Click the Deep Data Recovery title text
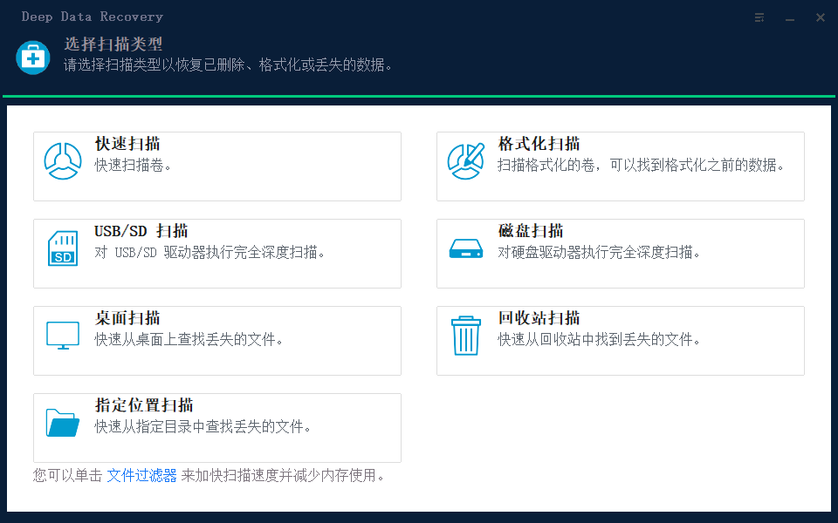838x523 pixels. coord(92,16)
